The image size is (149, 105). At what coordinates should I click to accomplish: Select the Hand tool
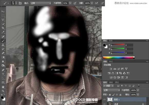(x=3, y=87)
